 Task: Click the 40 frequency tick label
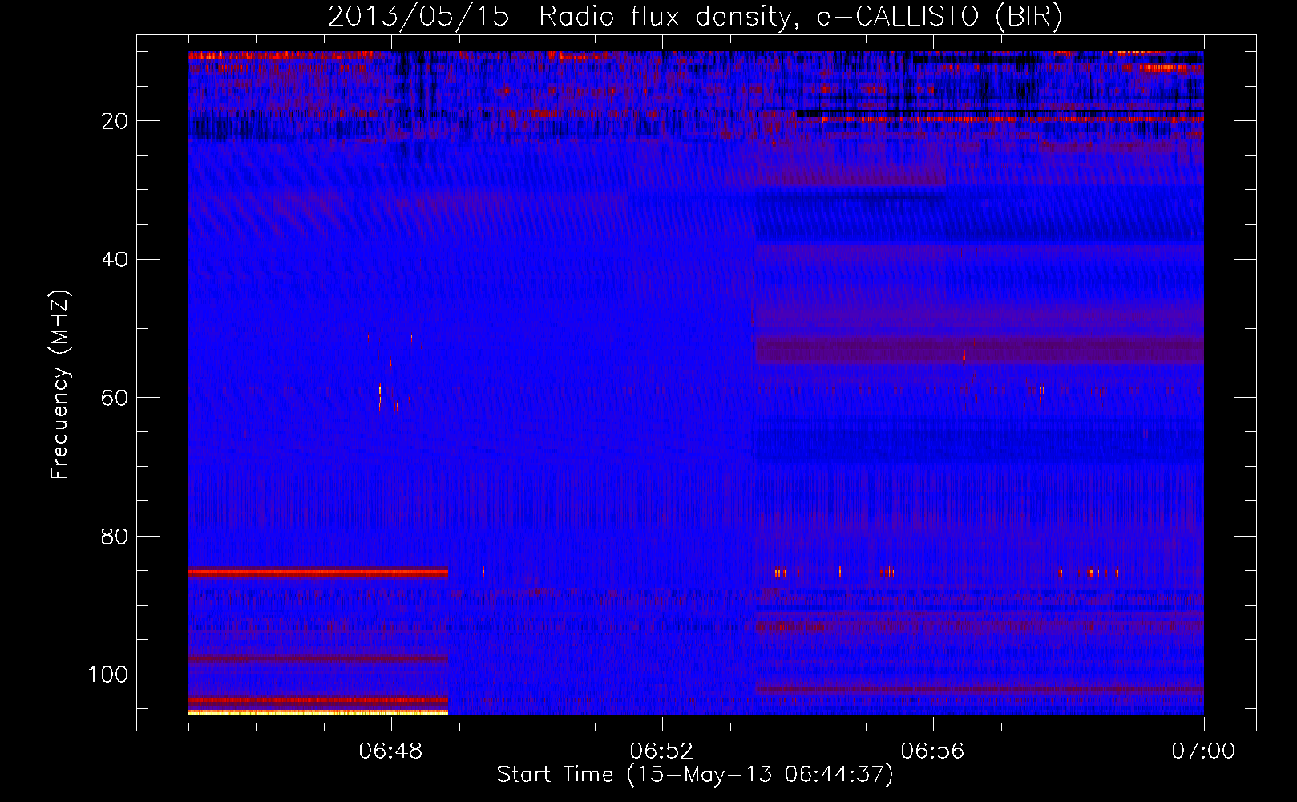tap(115, 260)
